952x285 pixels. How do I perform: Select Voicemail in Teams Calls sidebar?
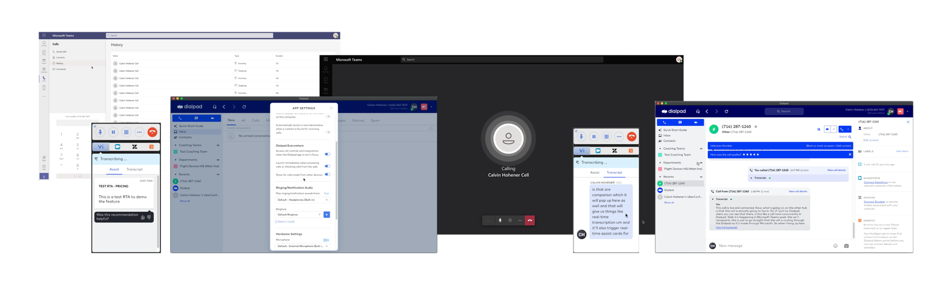point(61,69)
